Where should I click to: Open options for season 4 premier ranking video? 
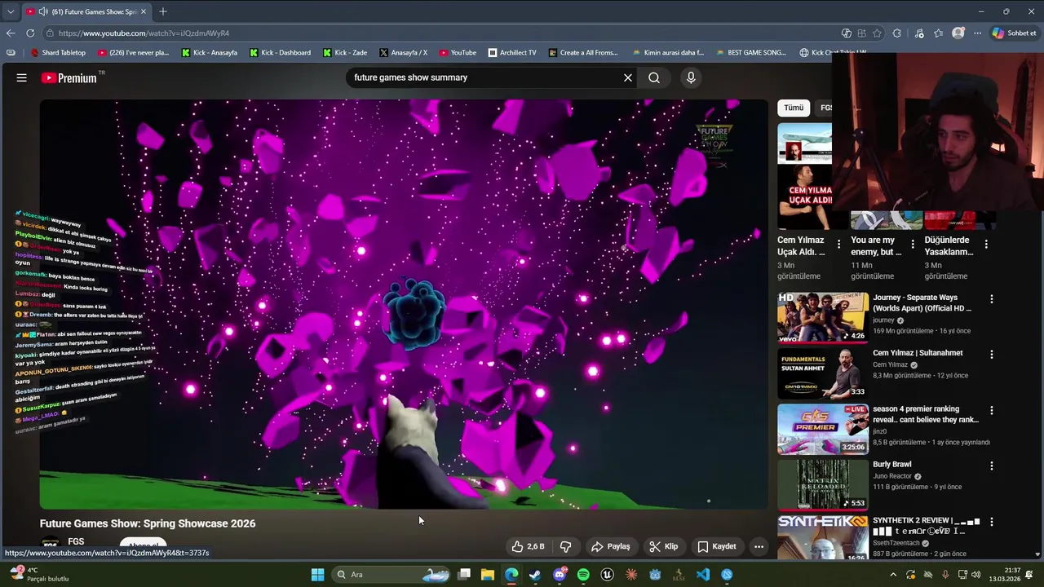pos(992,410)
